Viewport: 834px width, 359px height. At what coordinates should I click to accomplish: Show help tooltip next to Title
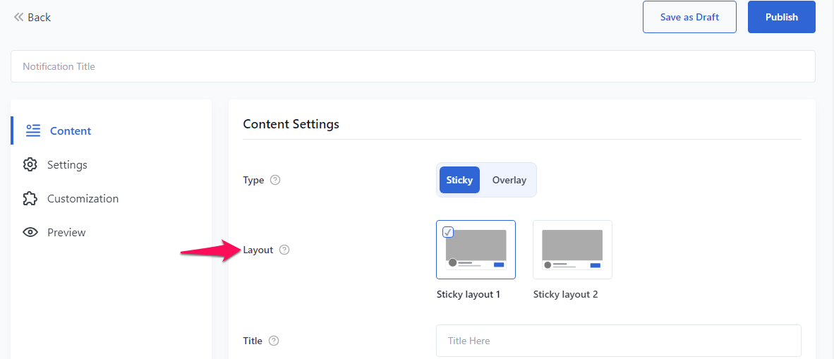click(274, 341)
